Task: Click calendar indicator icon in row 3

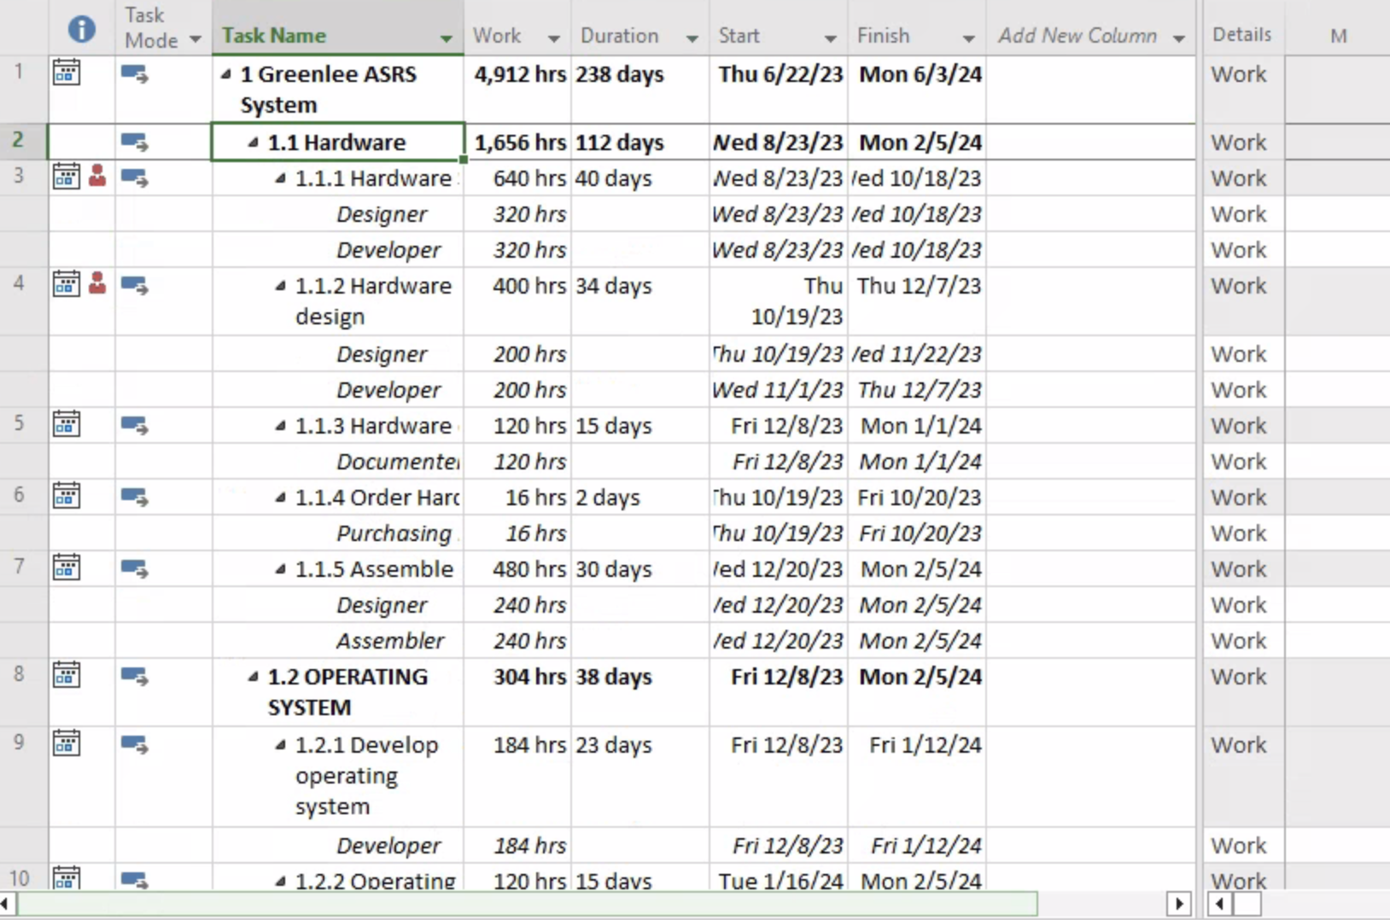Action: 67,177
